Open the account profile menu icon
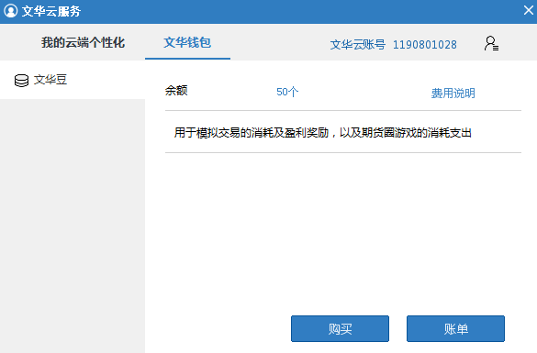The image size is (537, 353). [x=491, y=43]
